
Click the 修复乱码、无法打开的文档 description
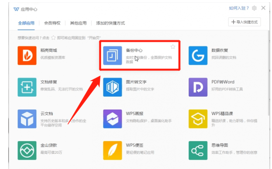62,89
